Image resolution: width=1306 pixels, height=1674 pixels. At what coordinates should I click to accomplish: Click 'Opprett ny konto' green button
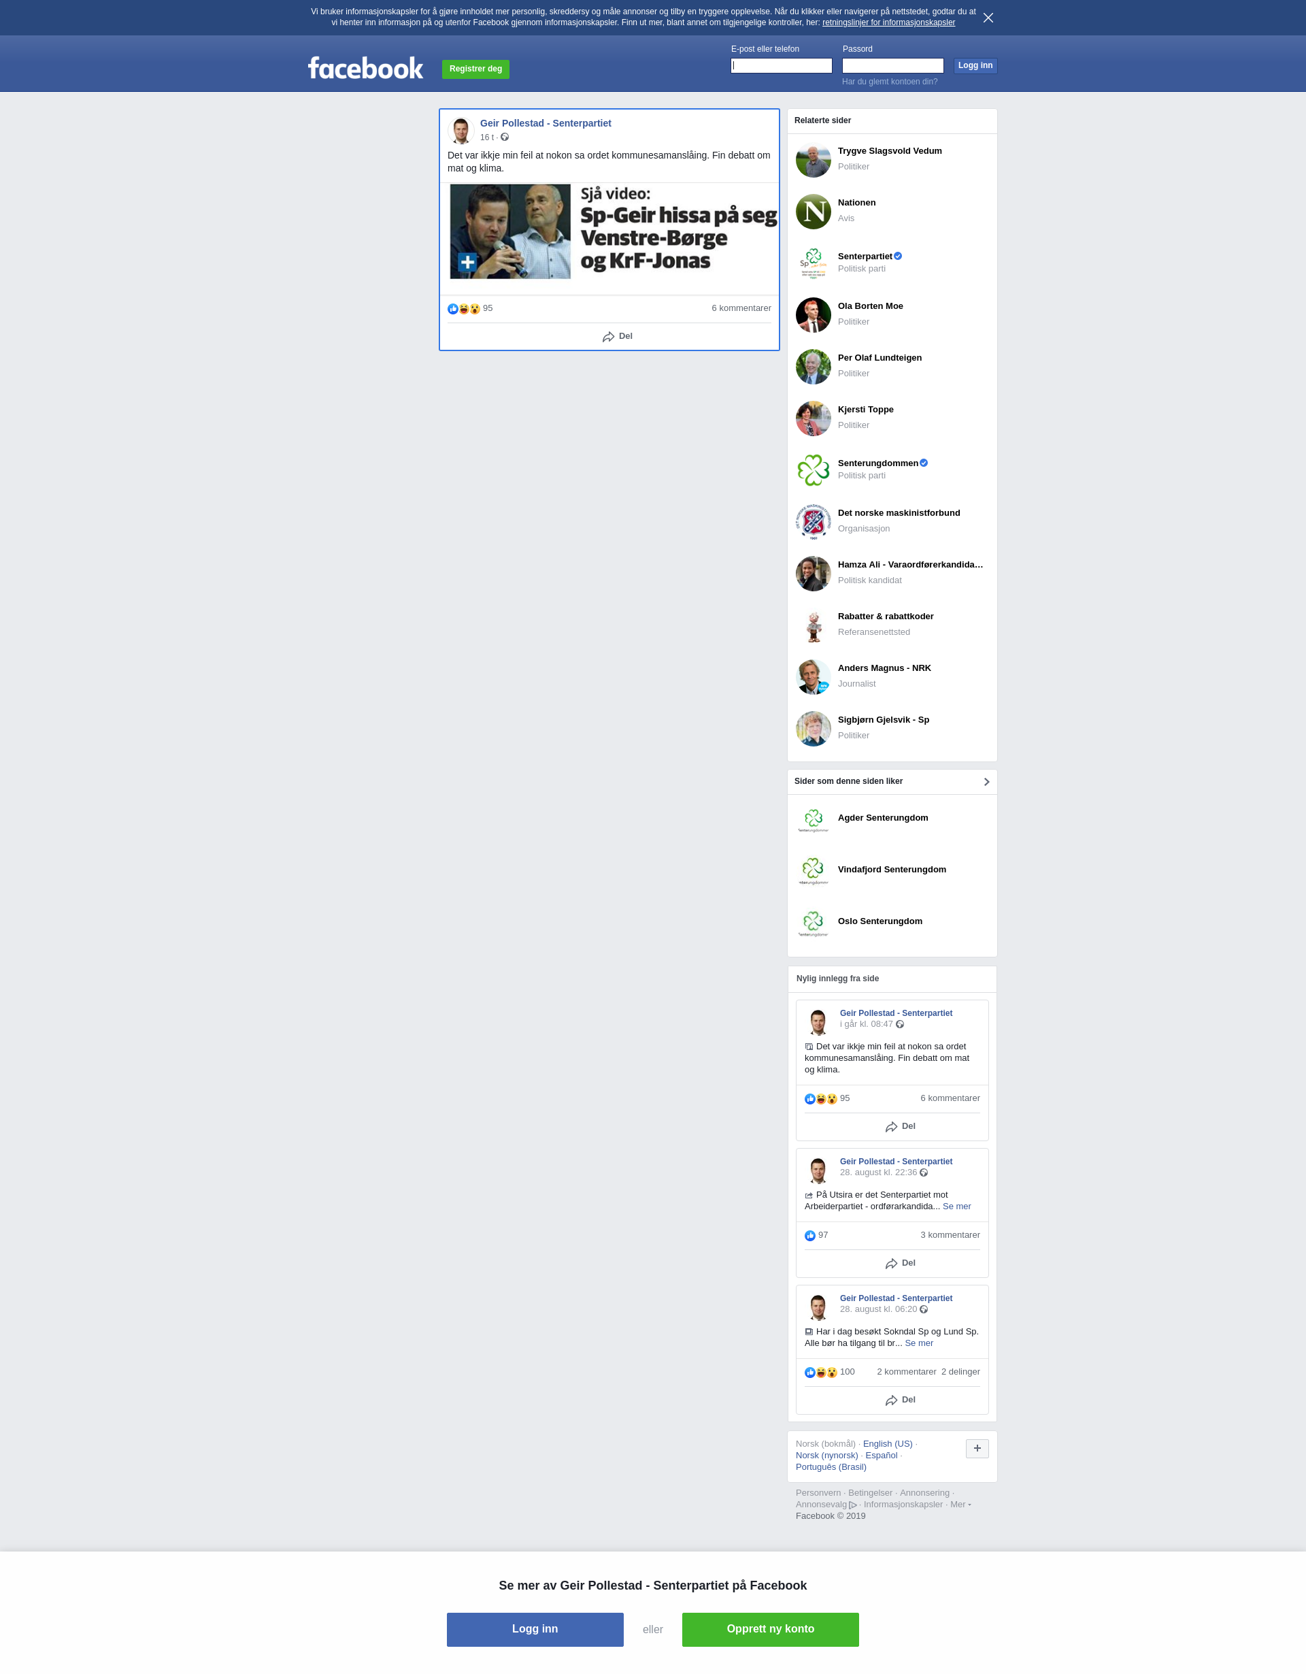(x=770, y=1629)
